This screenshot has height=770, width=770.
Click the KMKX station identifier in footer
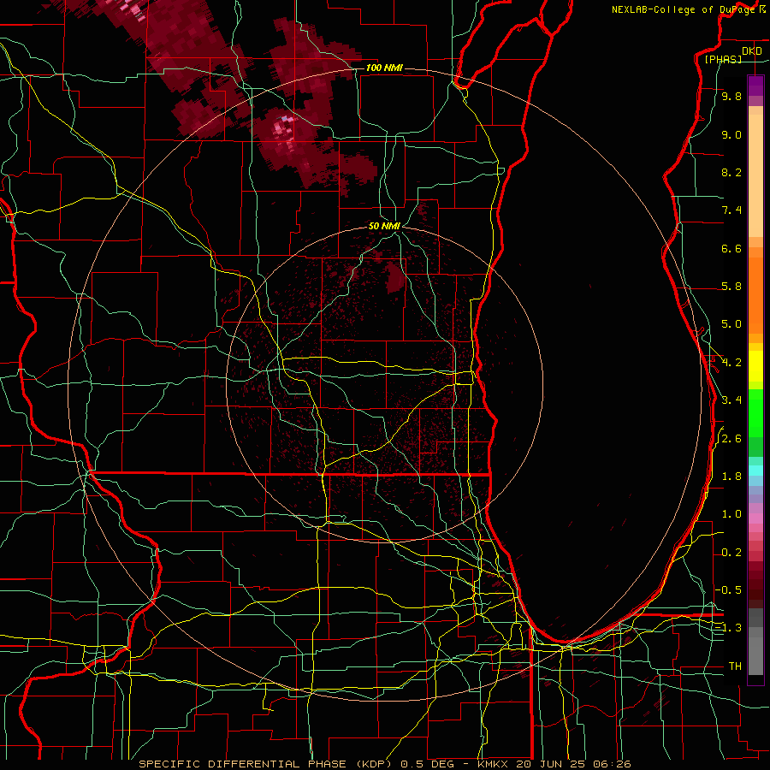[x=493, y=764]
